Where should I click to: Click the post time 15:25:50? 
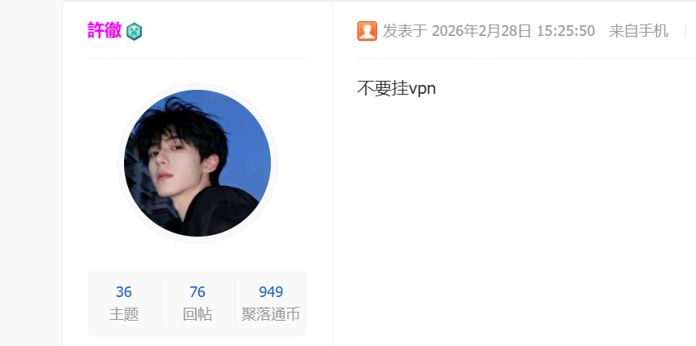pyautogui.click(x=565, y=31)
